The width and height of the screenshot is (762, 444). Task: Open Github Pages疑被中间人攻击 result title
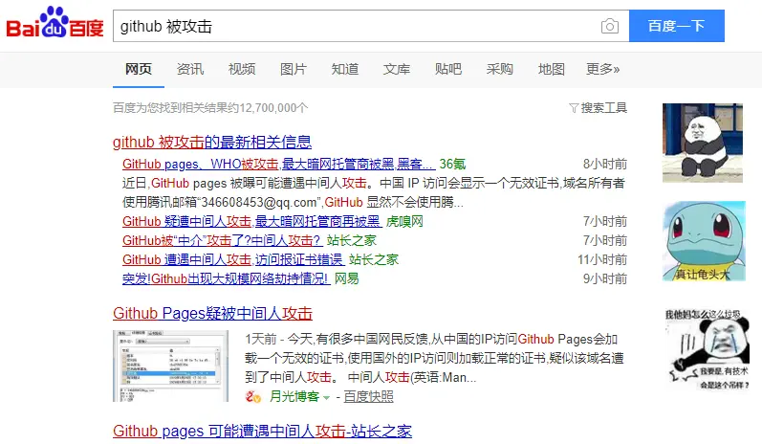tap(212, 313)
